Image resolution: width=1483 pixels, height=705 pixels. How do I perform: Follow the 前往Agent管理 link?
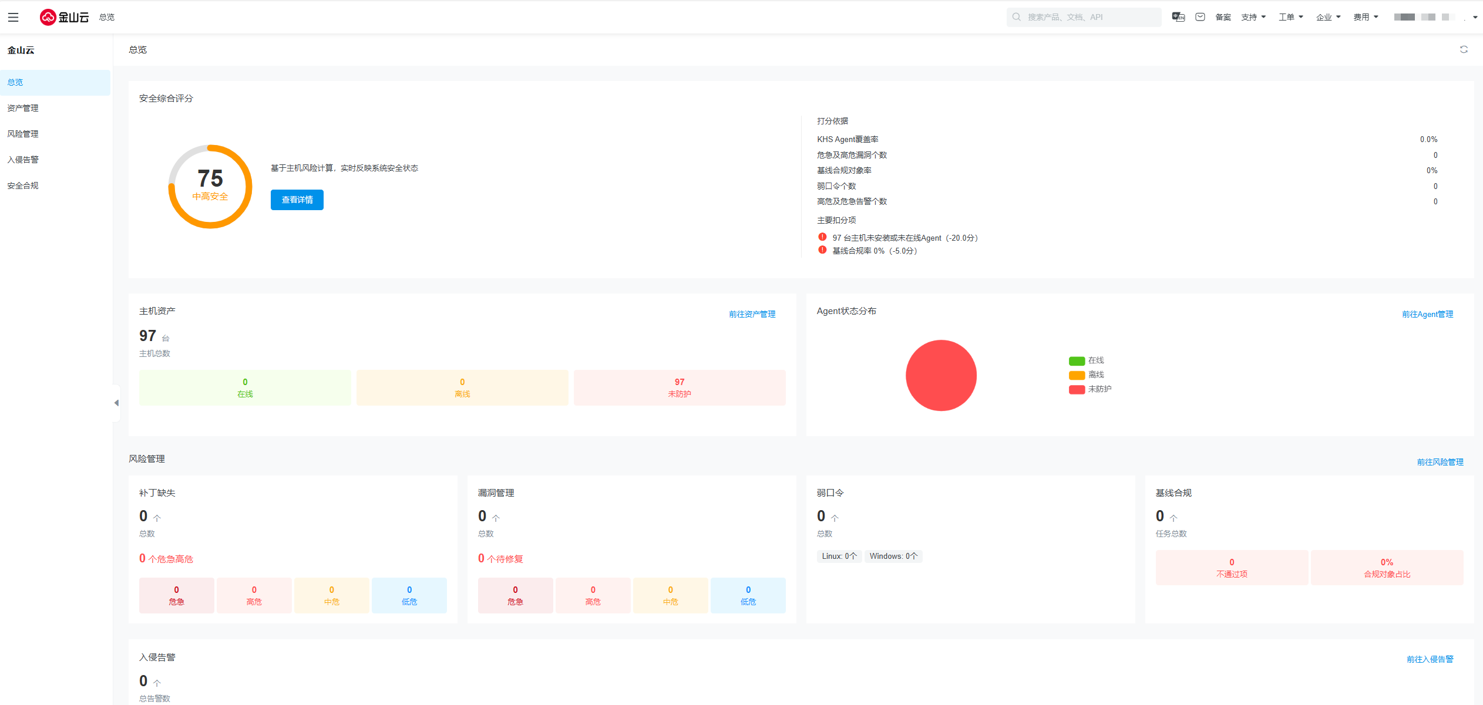[x=1427, y=315]
